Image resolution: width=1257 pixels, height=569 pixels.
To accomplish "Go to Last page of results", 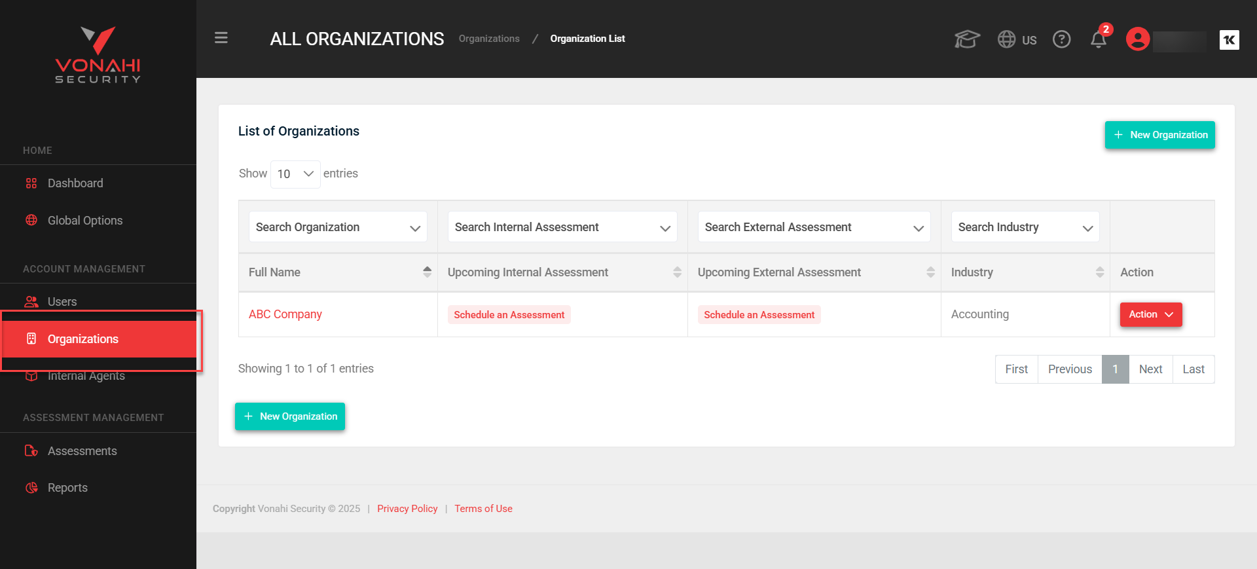I will (x=1193, y=369).
